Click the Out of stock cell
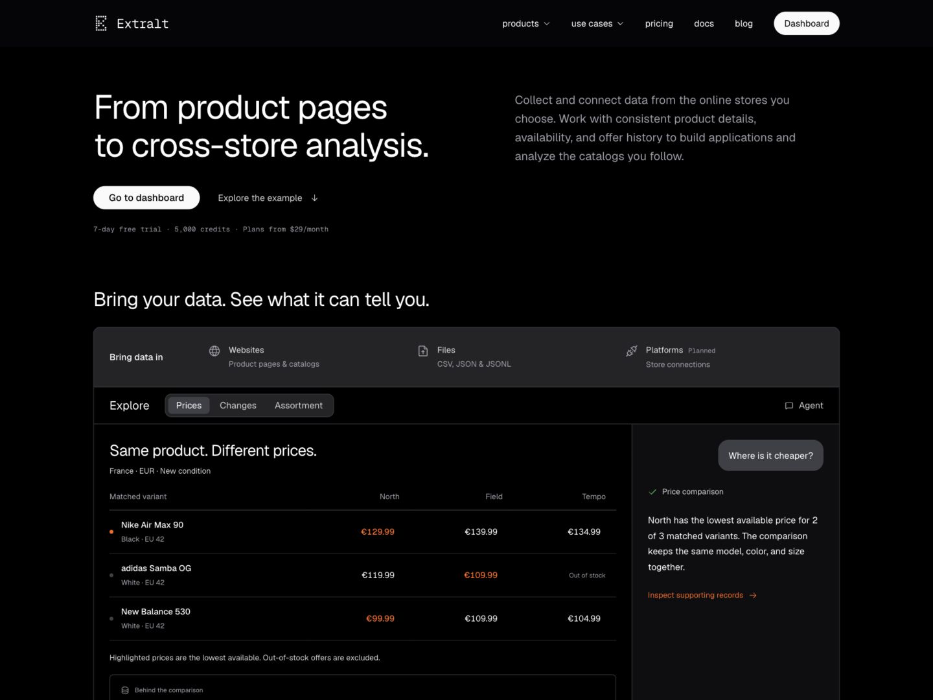The width and height of the screenshot is (933, 700). [x=587, y=576]
